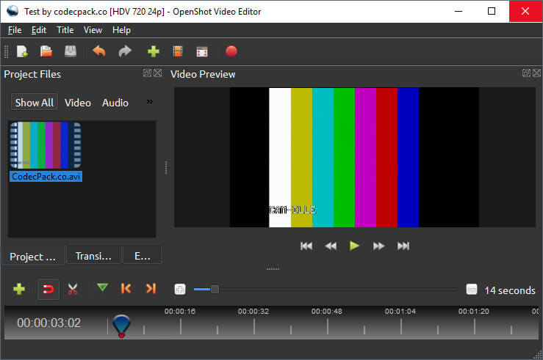The image size is (543, 360).
Task: Open the Edit menu
Action: pyautogui.click(x=39, y=30)
